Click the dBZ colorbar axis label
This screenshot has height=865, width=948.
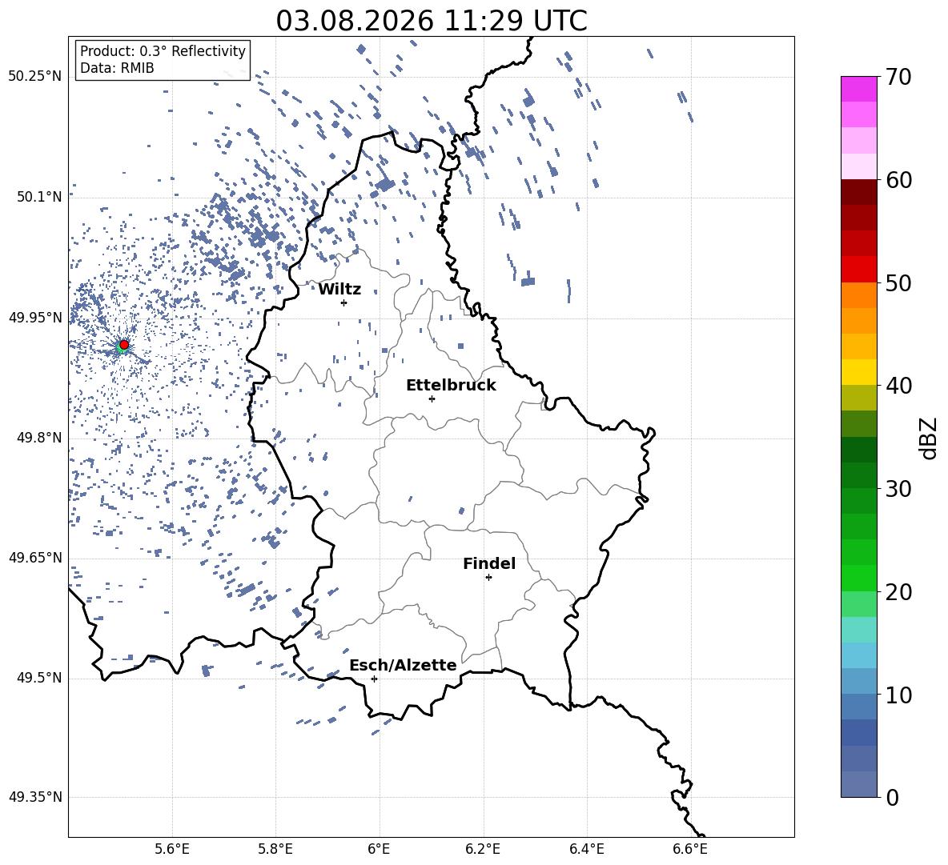point(929,438)
